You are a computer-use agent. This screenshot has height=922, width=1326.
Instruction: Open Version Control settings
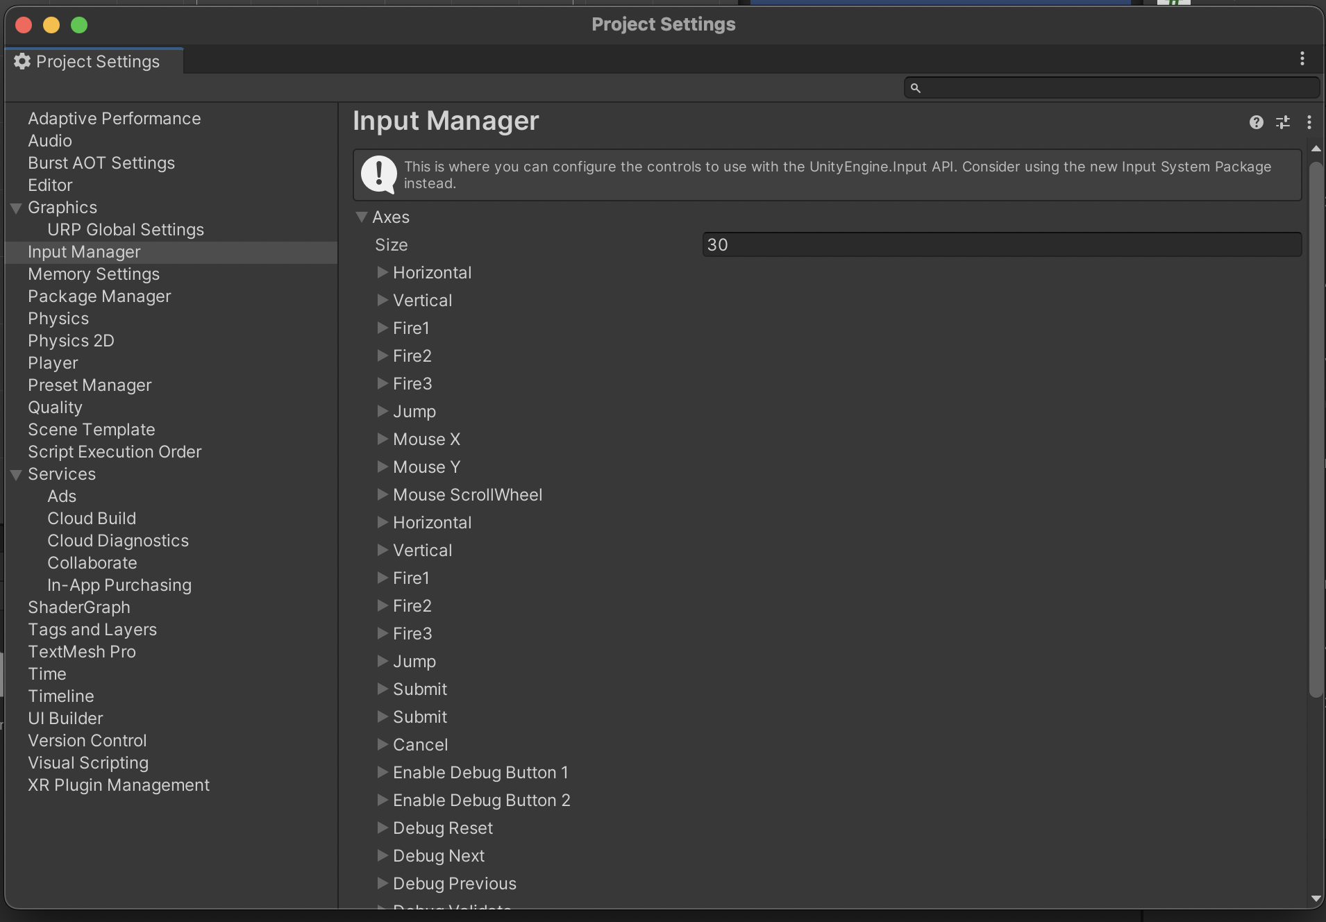pyautogui.click(x=87, y=741)
